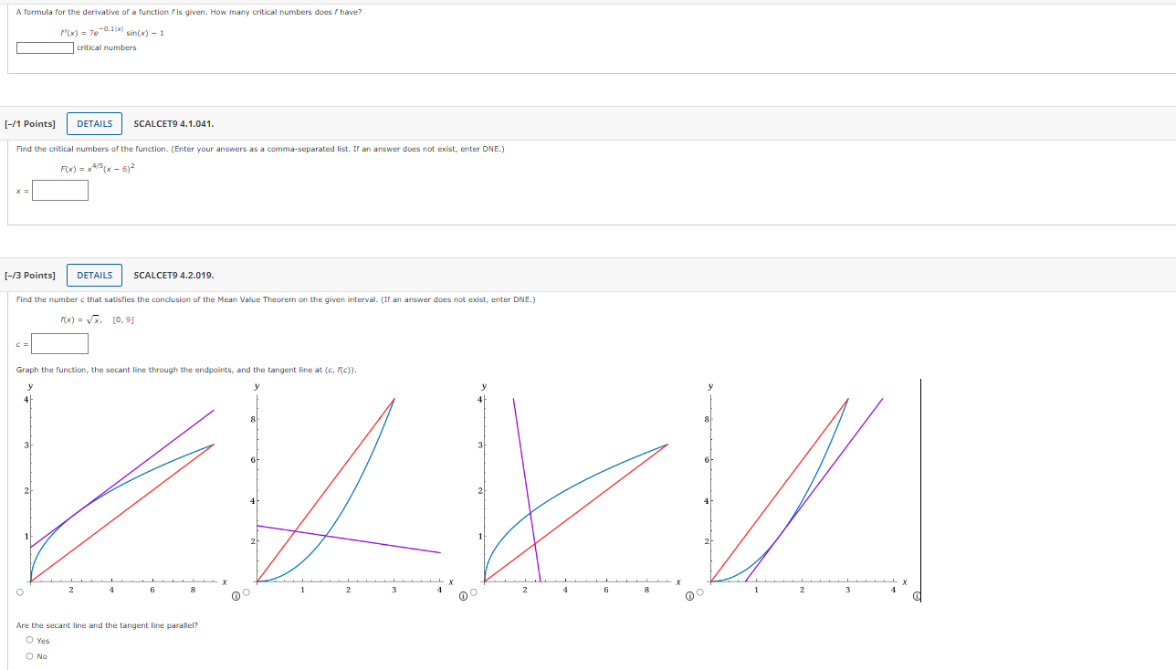This screenshot has width=1176, height=670.
Task: Click the info icon beside the second graph
Action: click(461, 595)
